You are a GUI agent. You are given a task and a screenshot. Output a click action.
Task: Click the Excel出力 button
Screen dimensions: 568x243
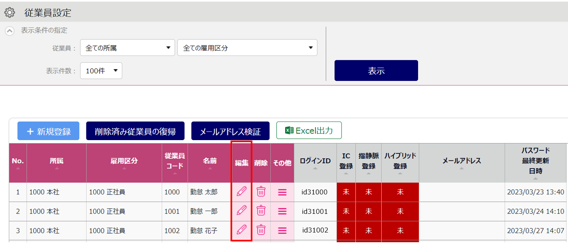point(309,130)
